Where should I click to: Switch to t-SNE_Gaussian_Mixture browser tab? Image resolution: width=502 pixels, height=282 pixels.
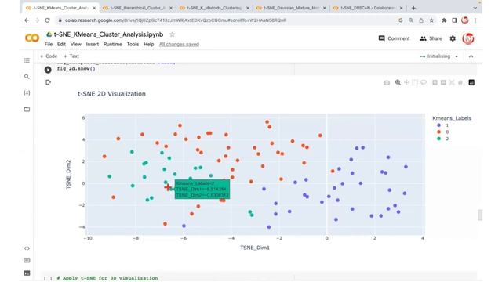click(291, 8)
